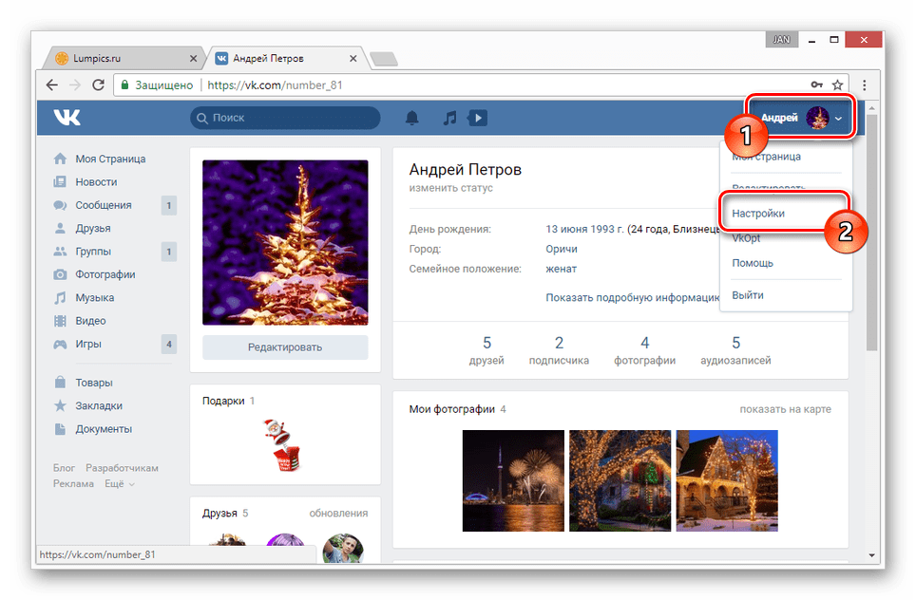
Task: Go back with the browser arrow
Action: (x=52, y=84)
